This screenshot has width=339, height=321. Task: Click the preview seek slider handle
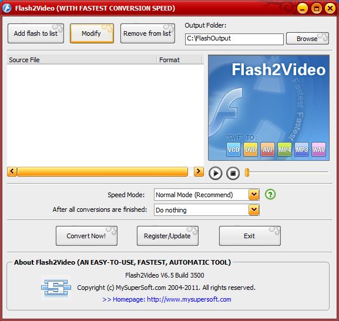(247, 173)
